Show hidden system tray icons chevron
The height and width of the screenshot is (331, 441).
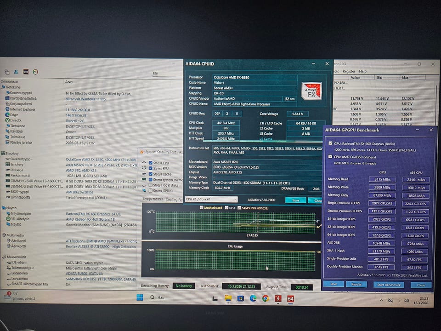(x=381, y=301)
